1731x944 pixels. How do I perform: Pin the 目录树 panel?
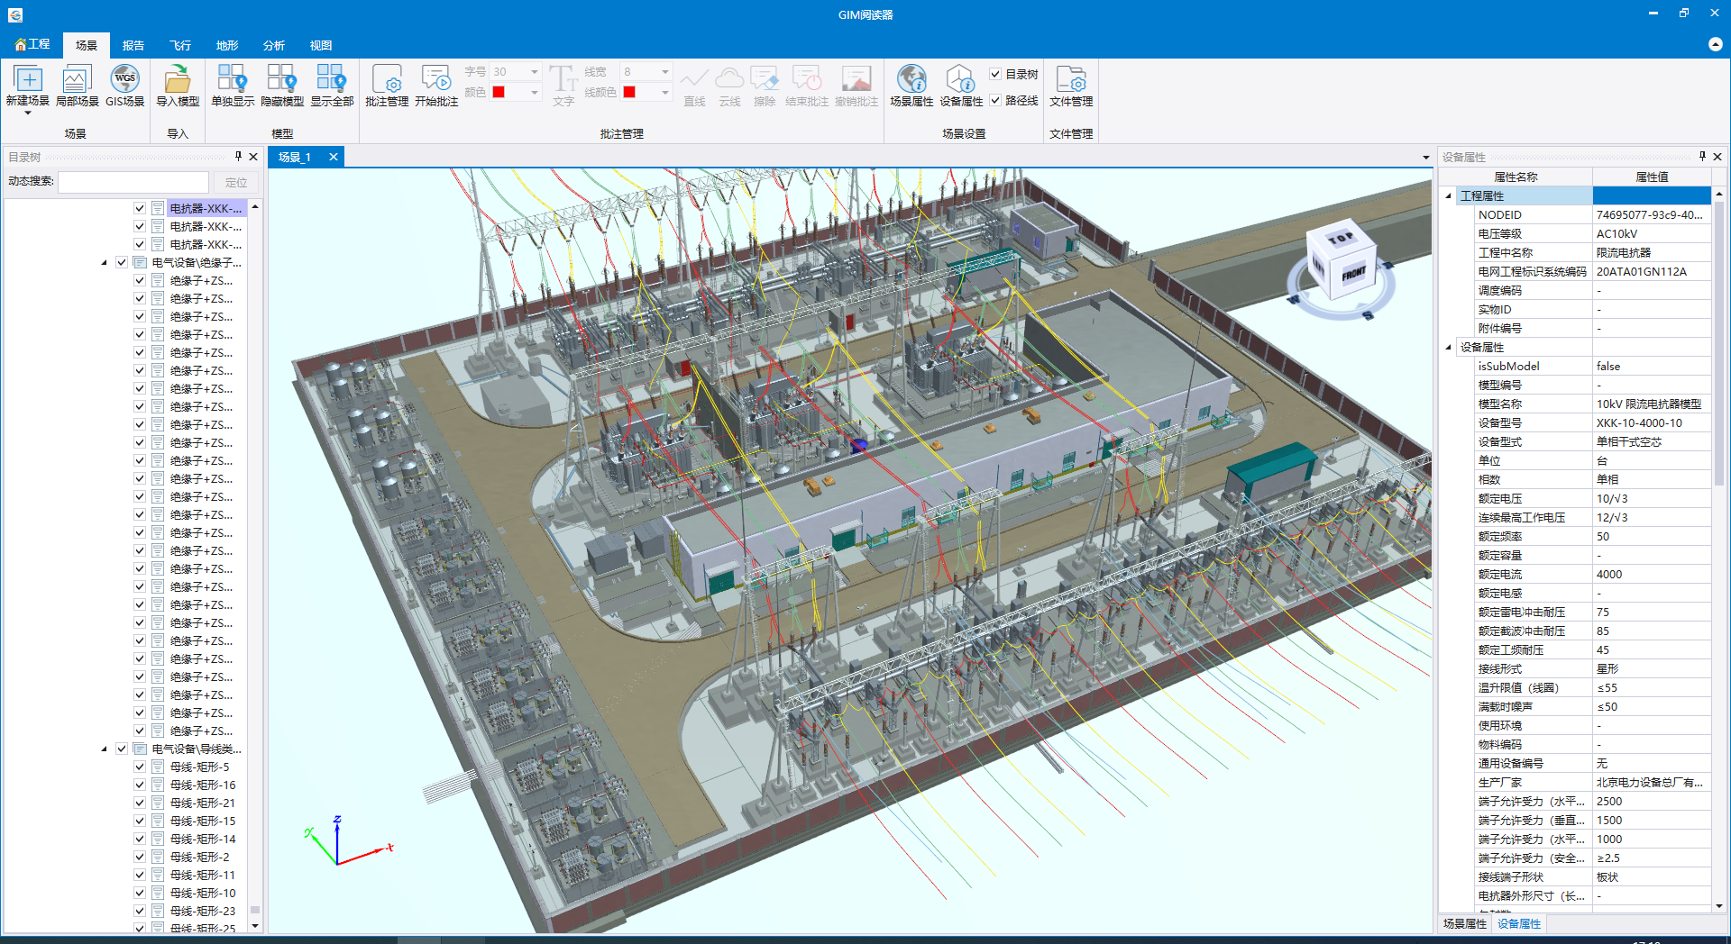pos(238,157)
